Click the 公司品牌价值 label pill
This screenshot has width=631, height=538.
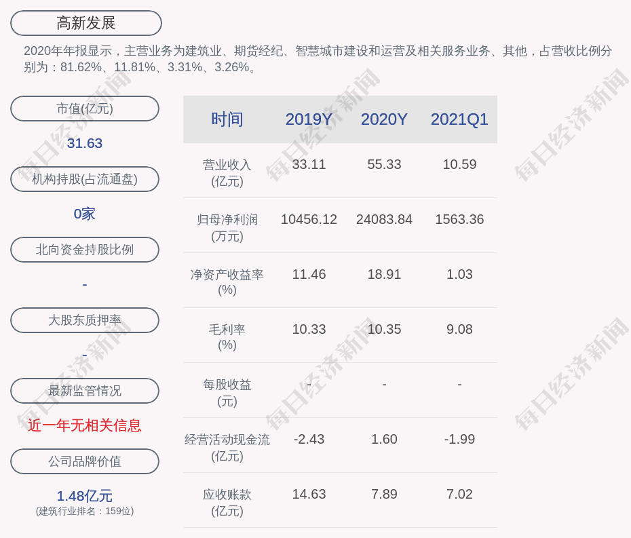(x=85, y=461)
